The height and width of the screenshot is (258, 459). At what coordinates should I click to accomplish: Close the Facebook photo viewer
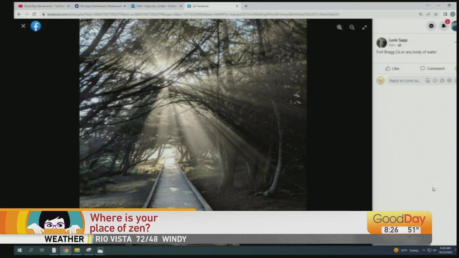point(23,26)
